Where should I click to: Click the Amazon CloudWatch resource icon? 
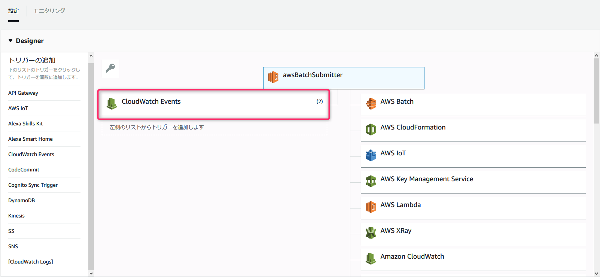pyautogui.click(x=371, y=259)
